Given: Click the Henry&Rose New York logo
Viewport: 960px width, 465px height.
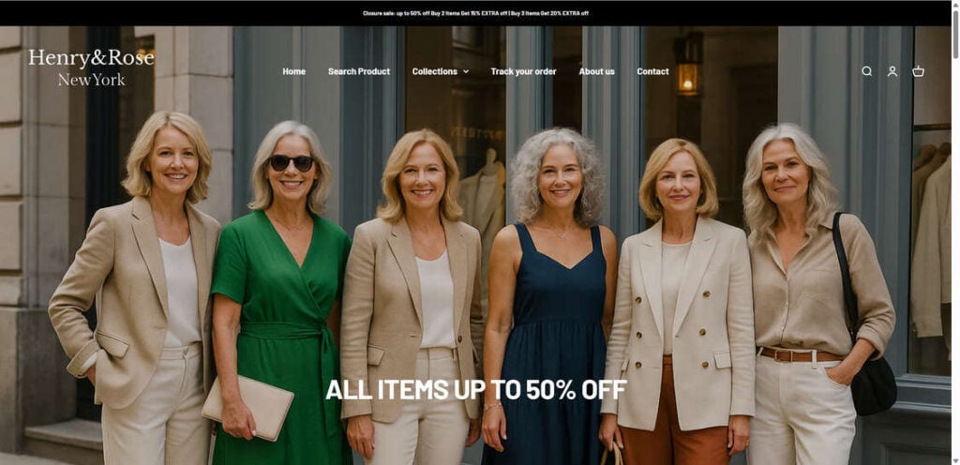Looking at the screenshot, I should coord(91,67).
